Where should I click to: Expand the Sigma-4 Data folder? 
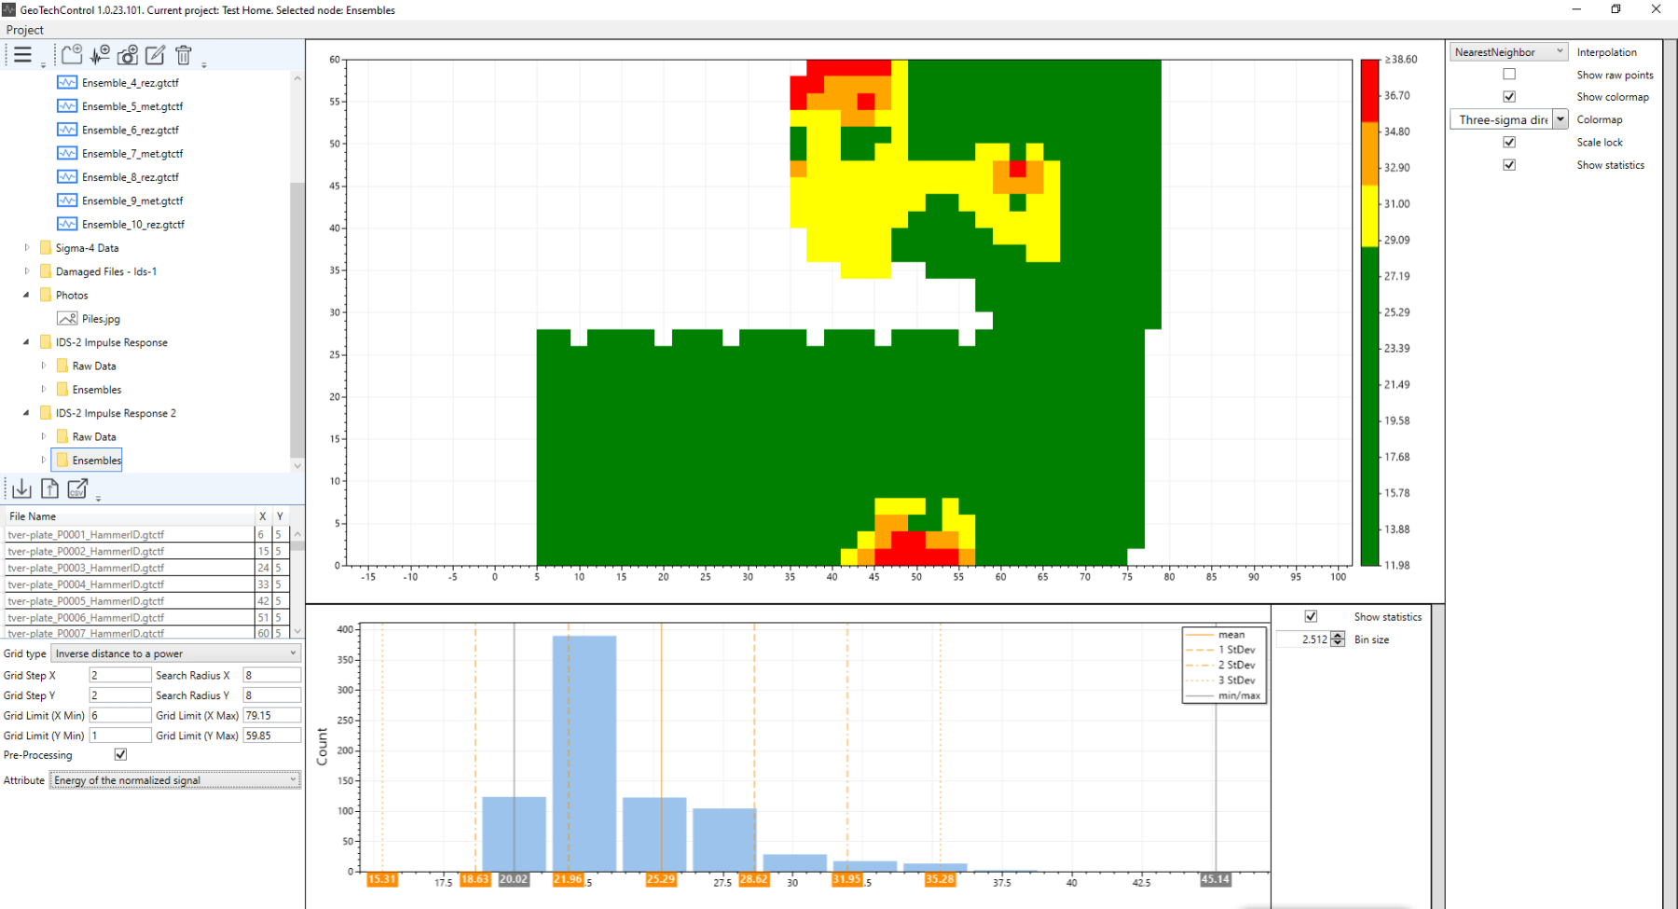[x=27, y=248]
